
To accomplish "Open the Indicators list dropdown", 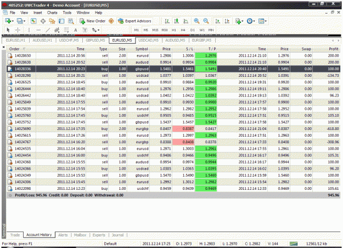I will pos(239,21).
